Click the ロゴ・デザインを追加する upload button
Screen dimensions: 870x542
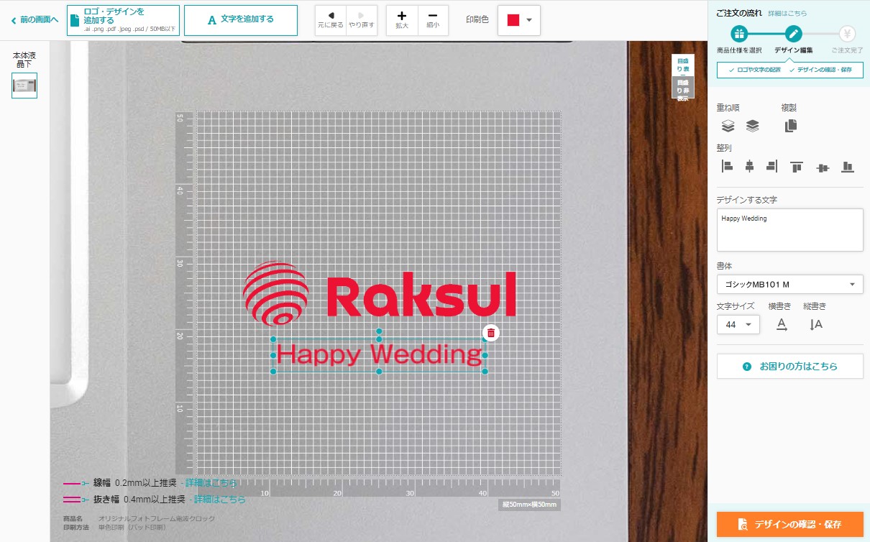coord(123,20)
